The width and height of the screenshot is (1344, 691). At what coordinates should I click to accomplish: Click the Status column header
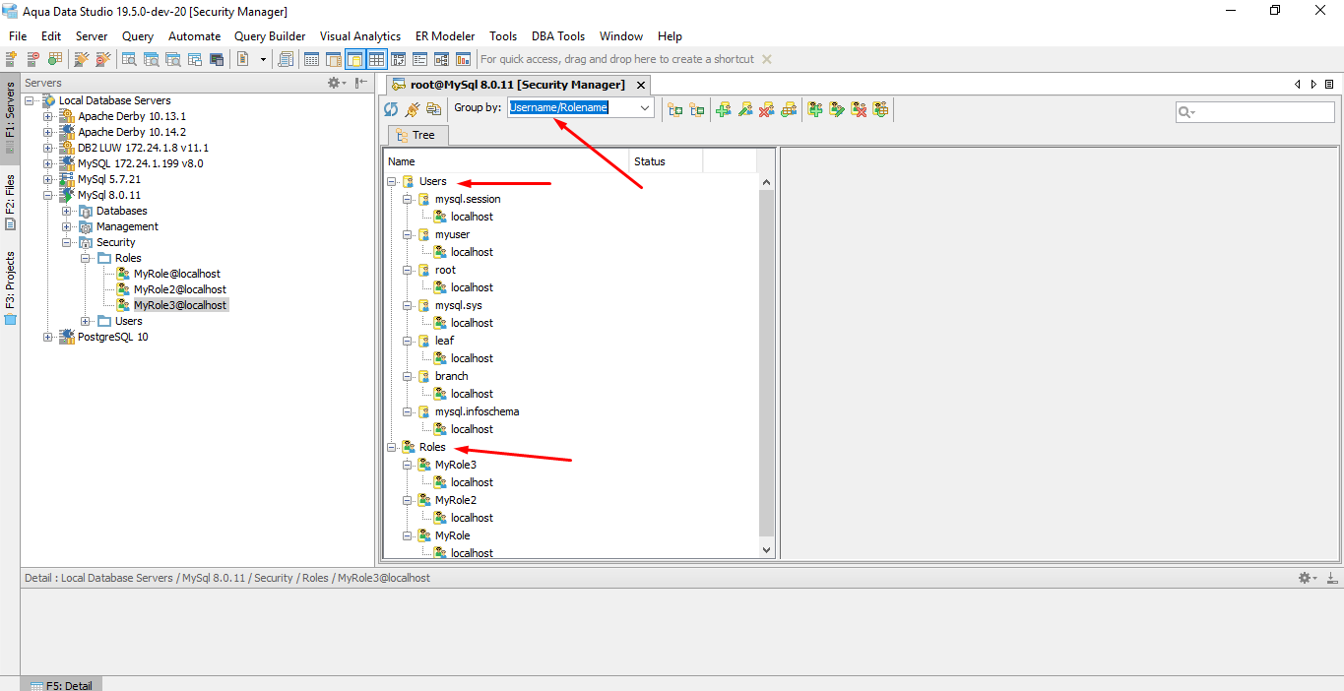[666, 161]
